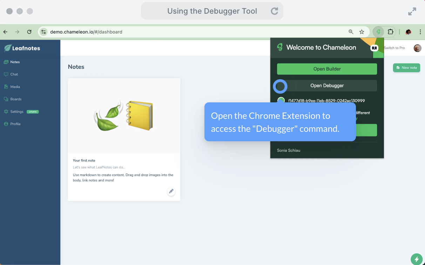
Task: Open Chameleon docs via the book icon
Action: click(x=375, y=48)
